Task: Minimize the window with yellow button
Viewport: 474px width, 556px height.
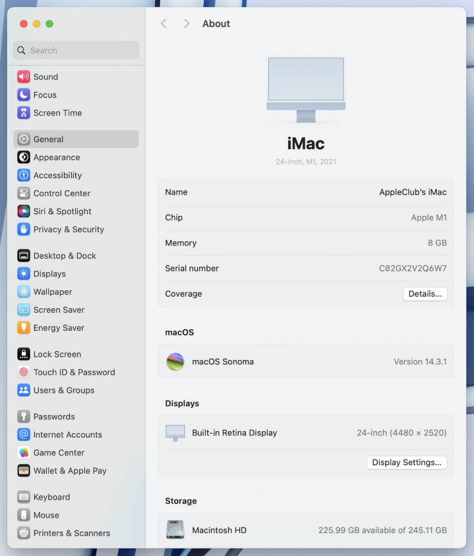Action: 37,24
